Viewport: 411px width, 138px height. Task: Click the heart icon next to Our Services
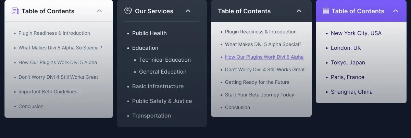[128, 11]
